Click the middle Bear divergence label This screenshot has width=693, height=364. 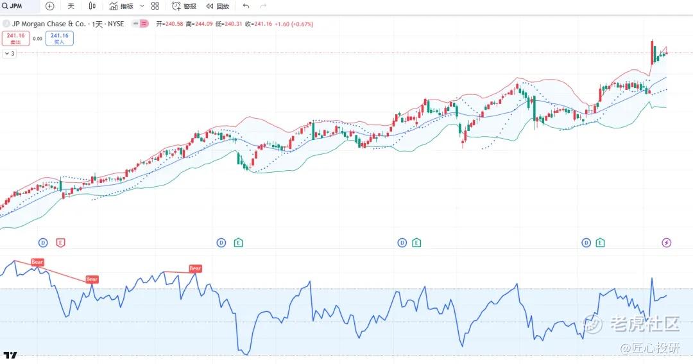pos(92,279)
